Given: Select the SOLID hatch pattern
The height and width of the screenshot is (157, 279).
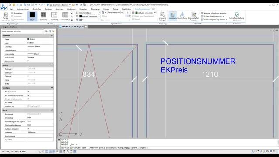Looking at the screenshot, I should (x=32, y=17).
